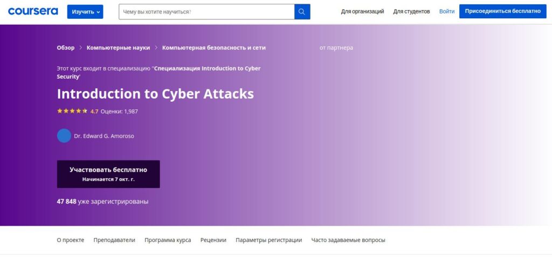This screenshot has width=552, height=258.
Task: Click the search field 'Чему вы хотите научиться?'
Action: coord(206,12)
